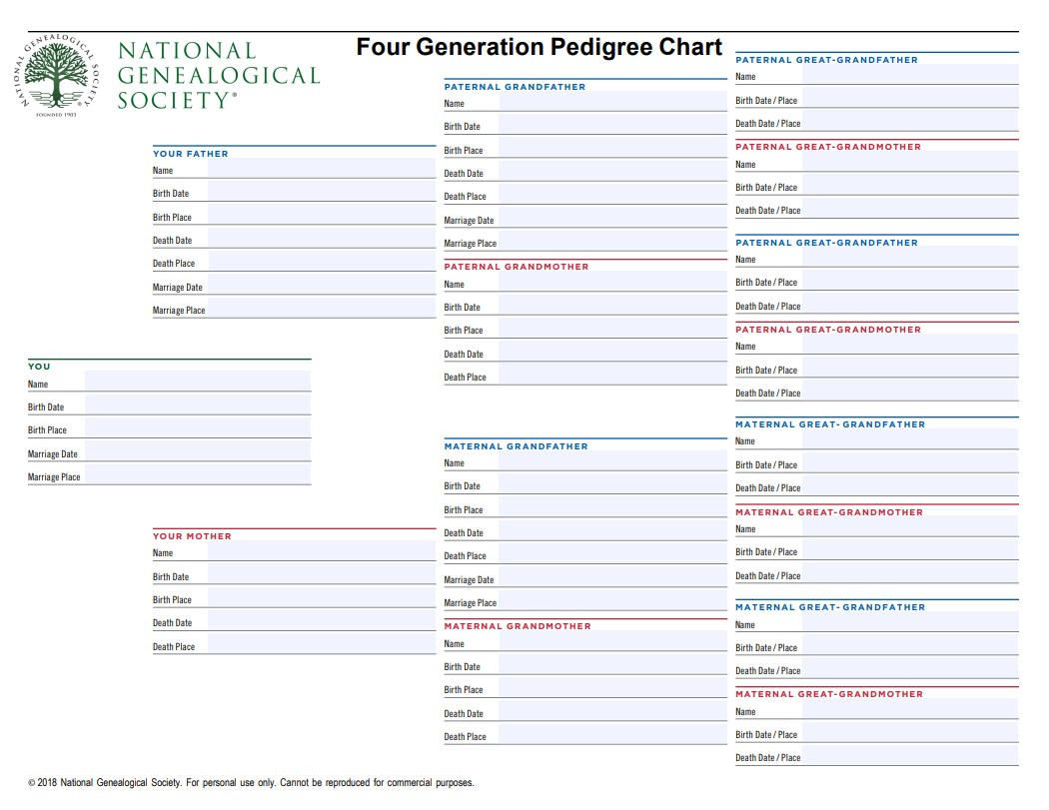Image resolution: width=1049 pixels, height=810 pixels.
Task: Click Paternal Grandfather's Birth Place field
Action: tap(612, 147)
